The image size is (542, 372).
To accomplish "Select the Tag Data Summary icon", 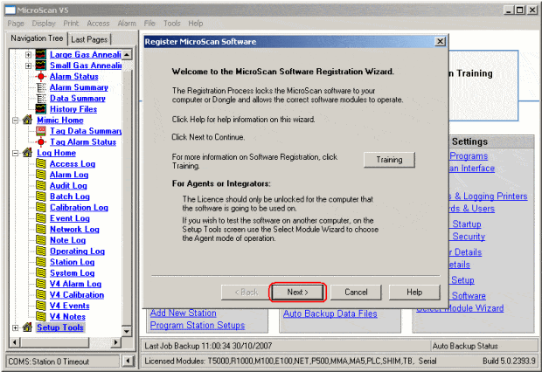I will pyautogui.click(x=40, y=131).
